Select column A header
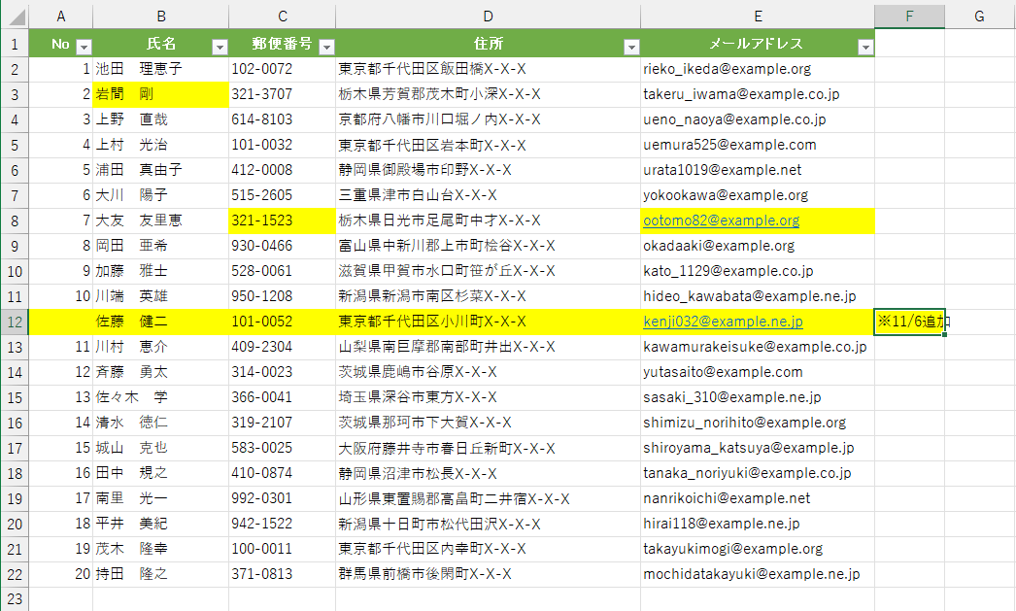 (x=61, y=17)
